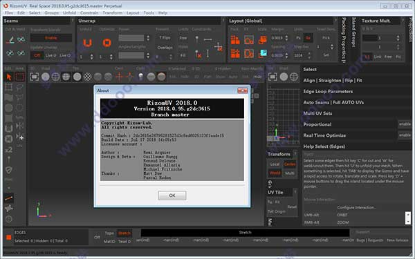Viewport: 415px width, 259px height.
Task: Click the Map Rez 1024 input field
Action: click(x=300, y=55)
